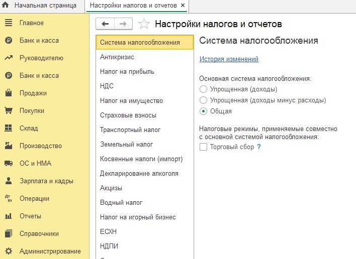Image resolution: width=356 pixels, height=259 pixels.
Task: Open Продажи shopping bag icon
Action: pos(9,93)
